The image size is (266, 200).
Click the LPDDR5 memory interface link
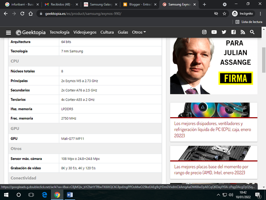point(67,109)
